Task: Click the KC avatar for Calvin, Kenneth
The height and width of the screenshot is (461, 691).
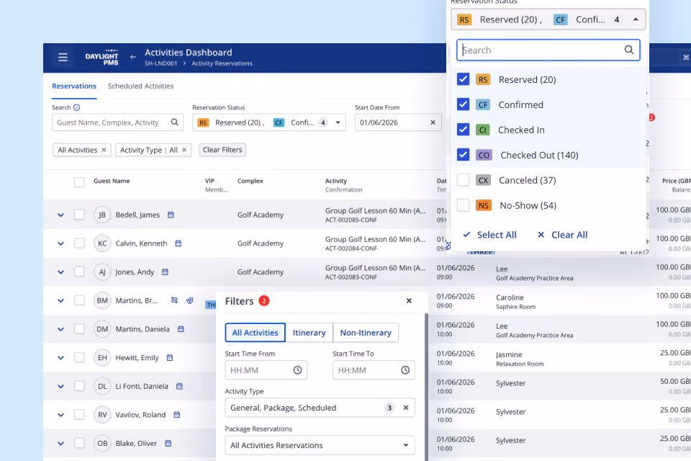Action: click(102, 243)
